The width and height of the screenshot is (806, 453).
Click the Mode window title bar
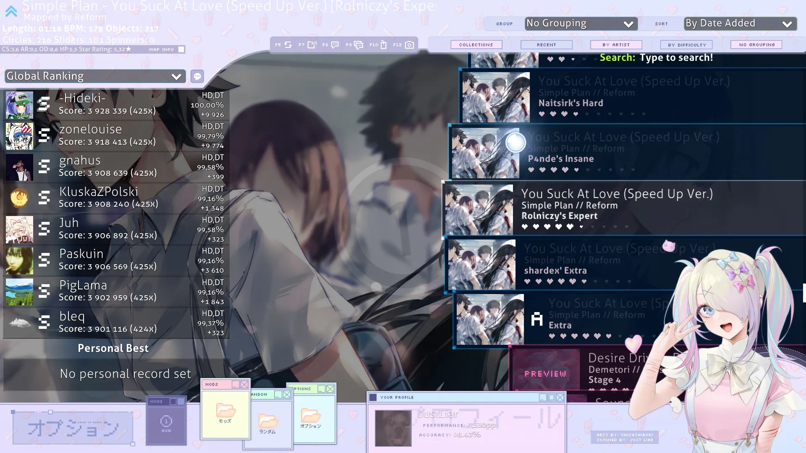(166, 401)
